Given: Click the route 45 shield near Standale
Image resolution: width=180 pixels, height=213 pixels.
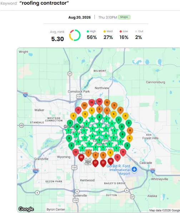Looking at the screenshot, I should (x=21, y=125).
